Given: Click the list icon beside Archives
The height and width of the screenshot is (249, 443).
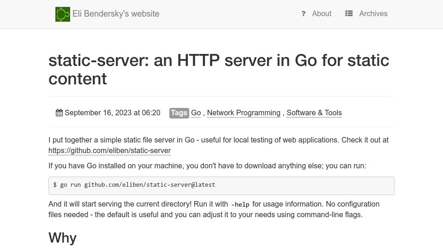Looking at the screenshot, I should [x=349, y=13].
